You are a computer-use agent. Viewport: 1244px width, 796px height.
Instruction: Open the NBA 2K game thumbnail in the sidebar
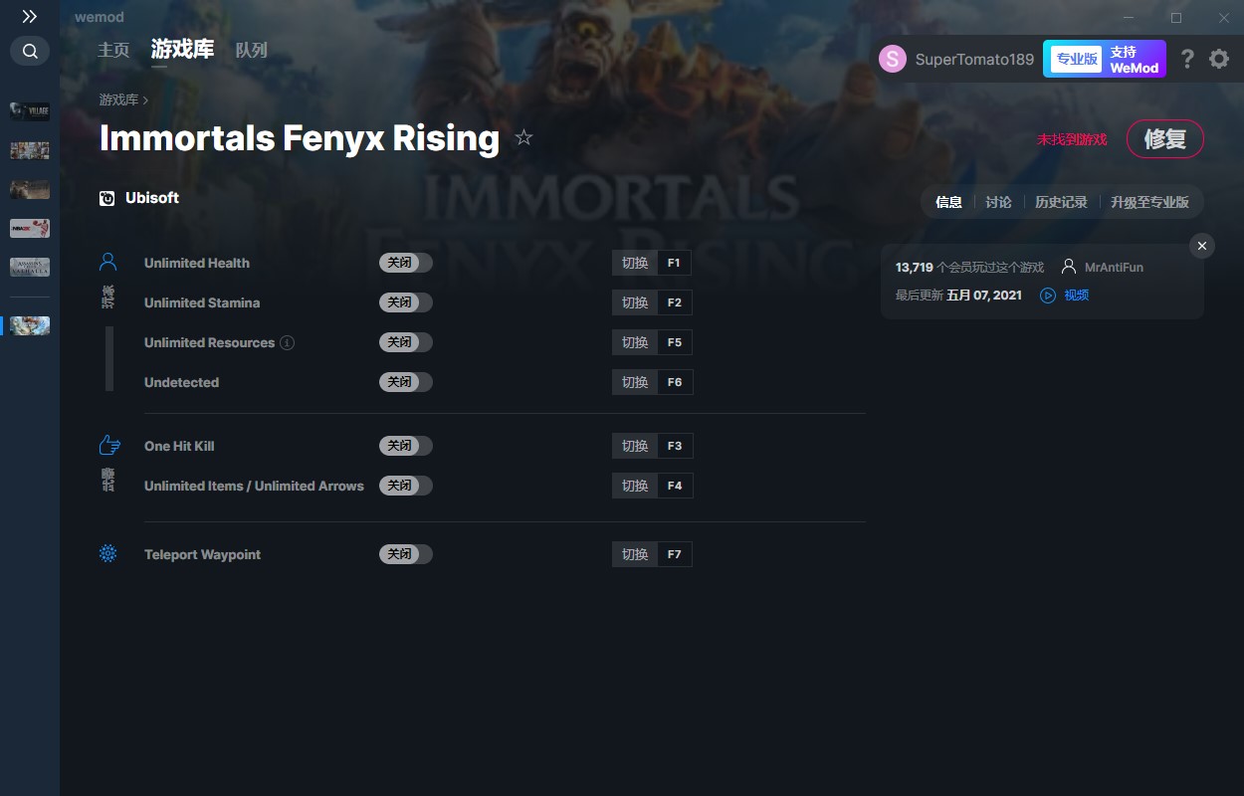click(30, 228)
